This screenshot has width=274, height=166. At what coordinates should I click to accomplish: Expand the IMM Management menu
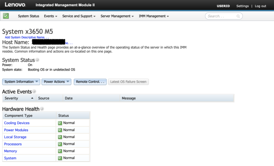pyautogui.click(x=154, y=16)
